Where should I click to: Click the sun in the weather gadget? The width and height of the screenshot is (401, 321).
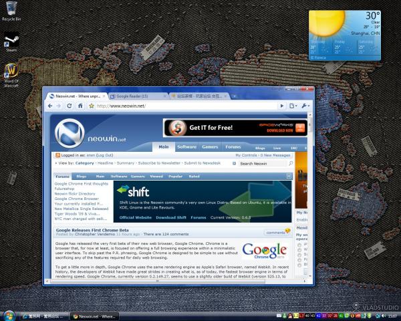point(326,23)
